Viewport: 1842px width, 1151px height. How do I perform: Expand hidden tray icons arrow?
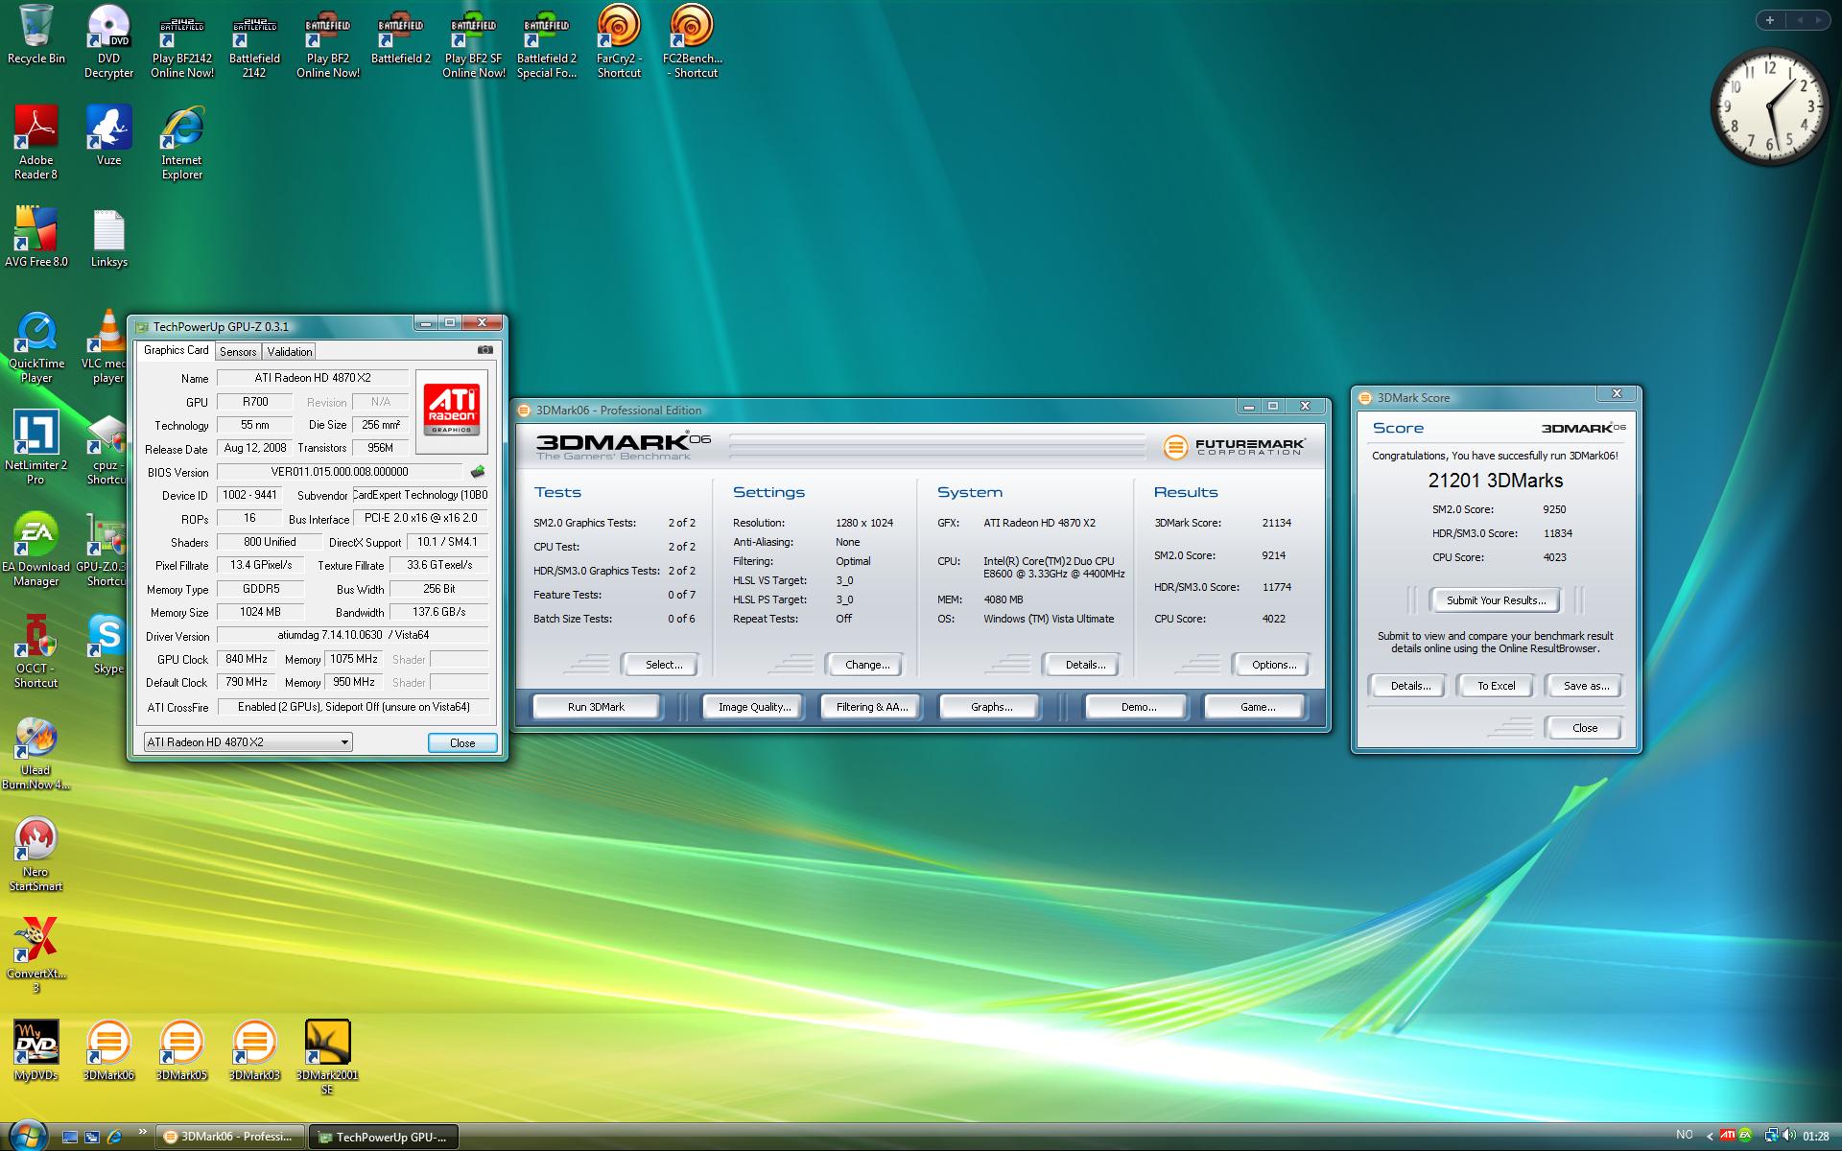tap(1709, 1137)
